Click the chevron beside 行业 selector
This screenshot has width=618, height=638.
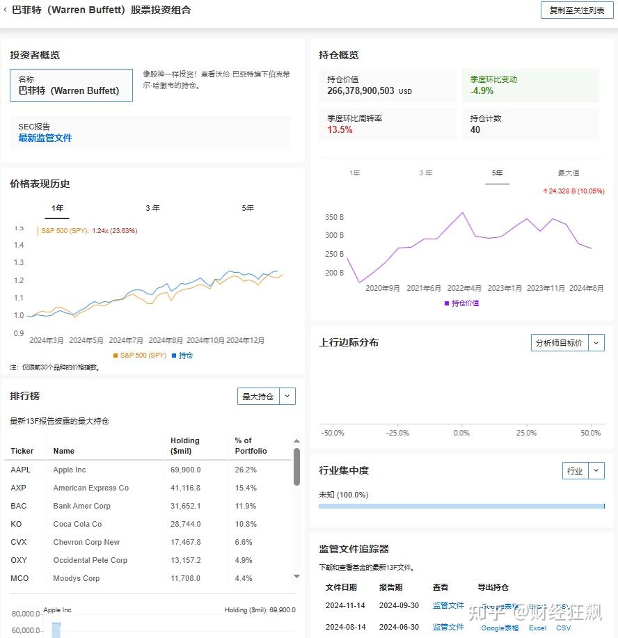coord(596,470)
